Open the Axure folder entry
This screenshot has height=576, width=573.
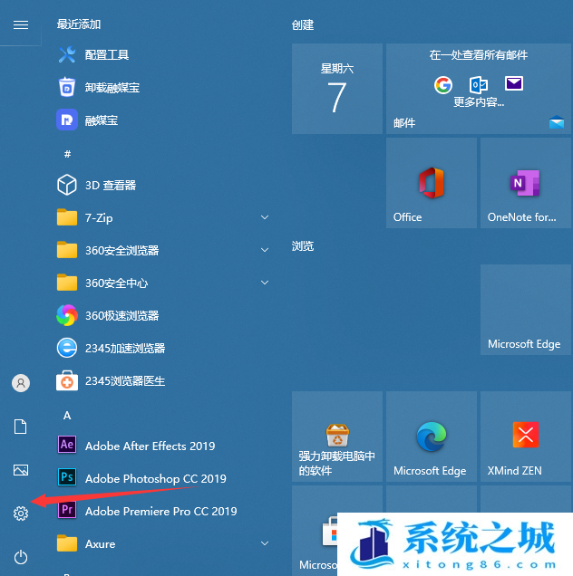[x=164, y=543]
